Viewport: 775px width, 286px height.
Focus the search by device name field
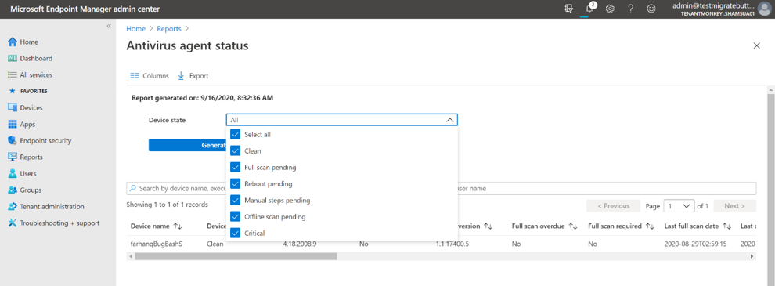(x=442, y=189)
